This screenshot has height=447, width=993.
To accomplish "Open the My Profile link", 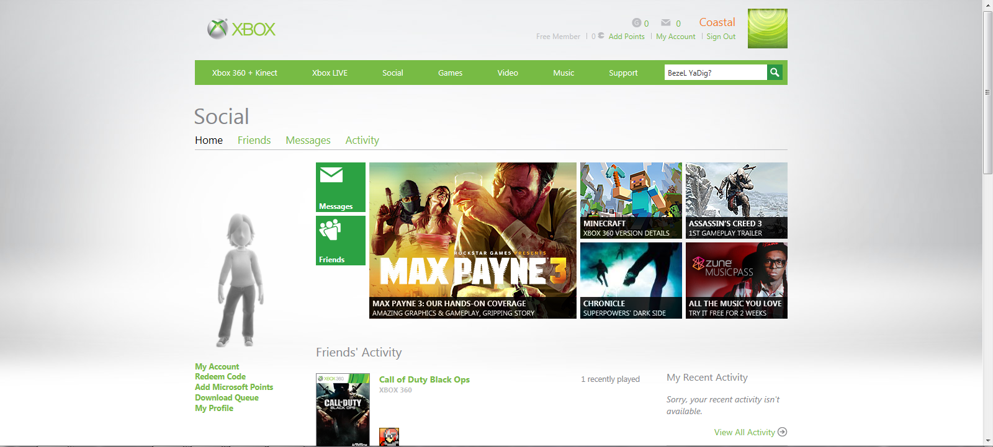I will tap(214, 408).
